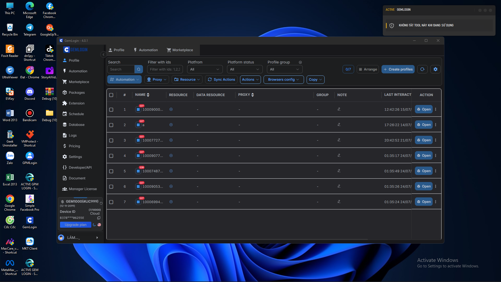501x282 pixels.
Task: Click the Profile group settings icon
Action: click(x=300, y=62)
